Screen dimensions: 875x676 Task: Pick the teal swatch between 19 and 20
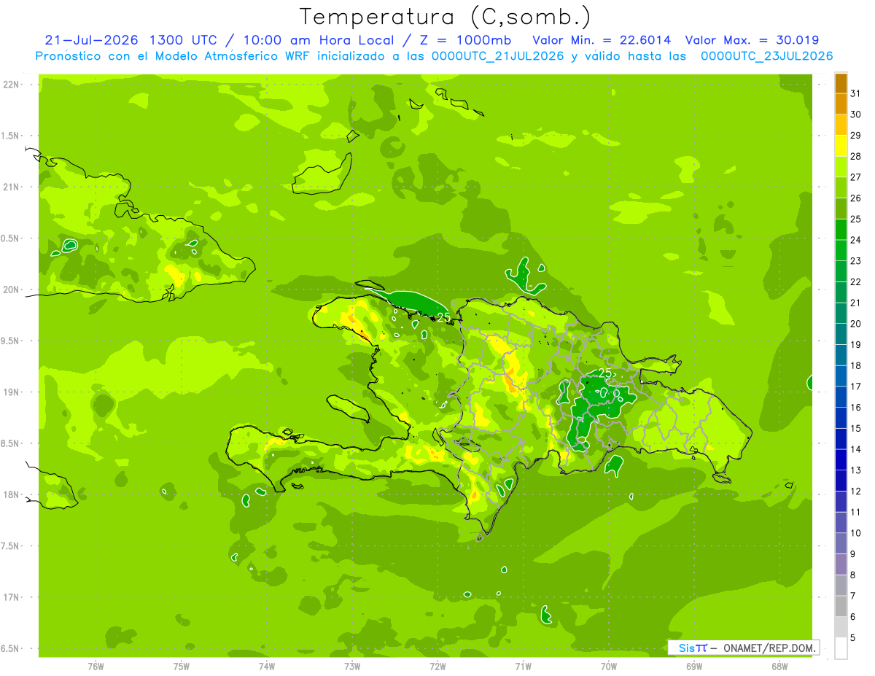coord(841,334)
